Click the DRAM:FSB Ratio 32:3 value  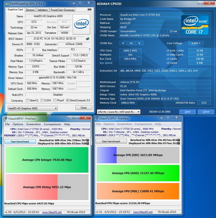(x=204, y=103)
